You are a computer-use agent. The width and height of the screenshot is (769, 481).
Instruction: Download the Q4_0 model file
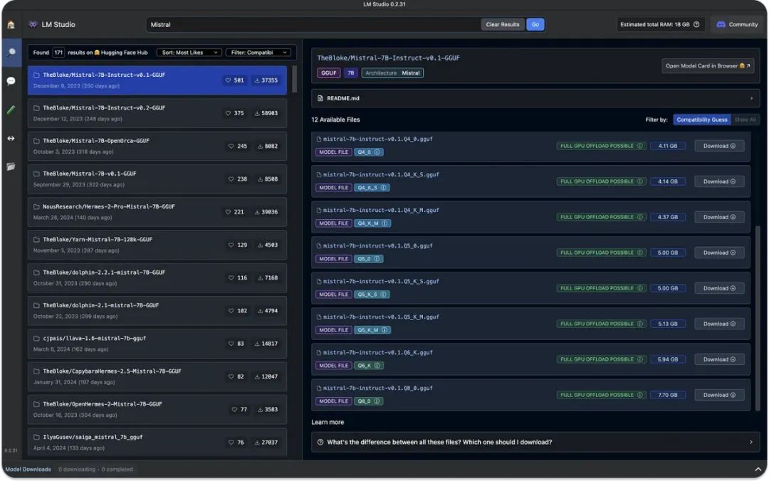[719, 146]
